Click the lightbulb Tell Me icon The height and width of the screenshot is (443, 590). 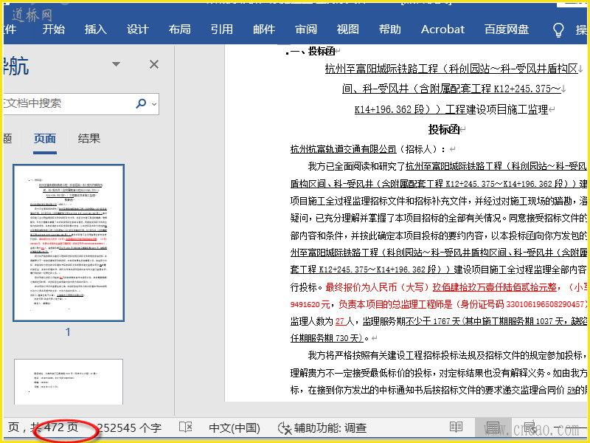point(559,30)
